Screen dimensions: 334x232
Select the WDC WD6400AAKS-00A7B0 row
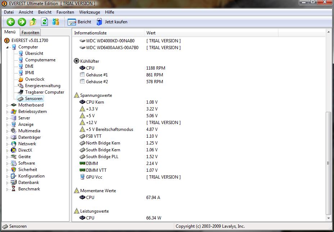tap(199, 48)
